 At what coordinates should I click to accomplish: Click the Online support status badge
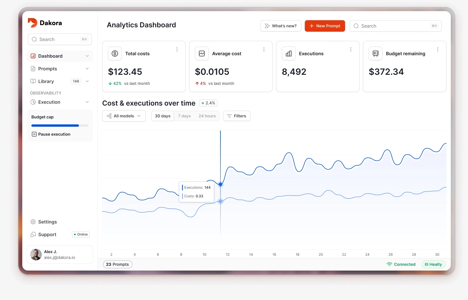[x=80, y=234]
